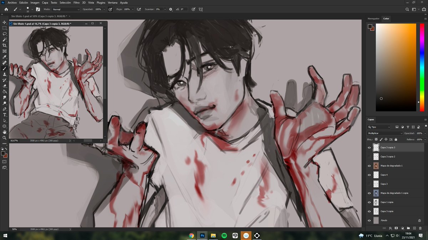Select the Eyedropper tool

click(5, 57)
